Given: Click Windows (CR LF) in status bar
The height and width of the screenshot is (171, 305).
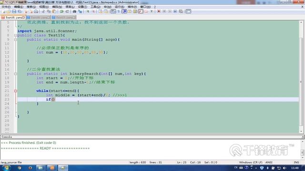Looking at the screenshot, I should 251,162.
